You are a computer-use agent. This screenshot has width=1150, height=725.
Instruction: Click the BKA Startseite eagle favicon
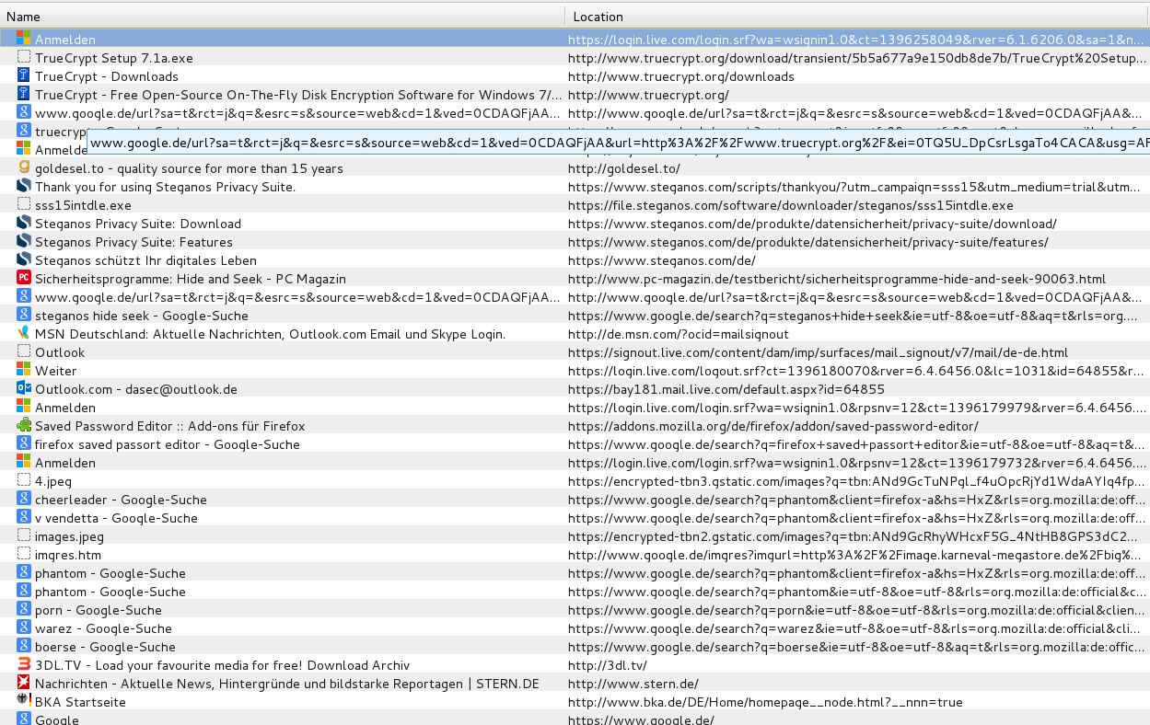pos(24,702)
